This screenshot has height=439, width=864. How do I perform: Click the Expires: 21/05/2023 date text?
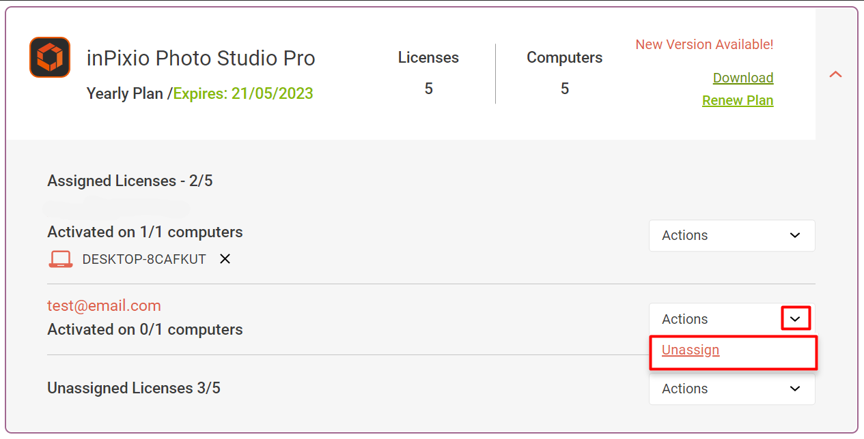tap(243, 93)
